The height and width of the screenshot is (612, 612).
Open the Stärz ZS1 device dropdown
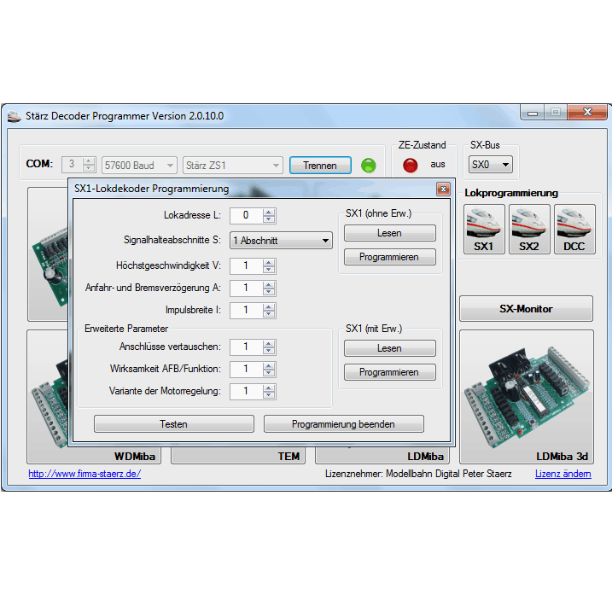[x=233, y=166]
